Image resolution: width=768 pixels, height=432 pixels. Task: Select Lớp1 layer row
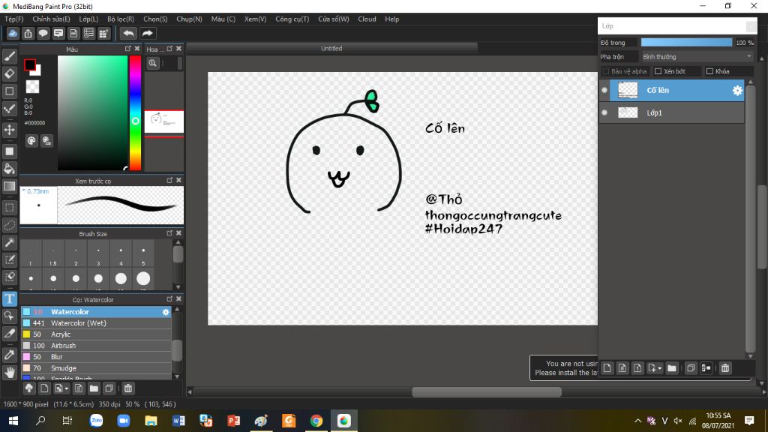[x=671, y=112]
